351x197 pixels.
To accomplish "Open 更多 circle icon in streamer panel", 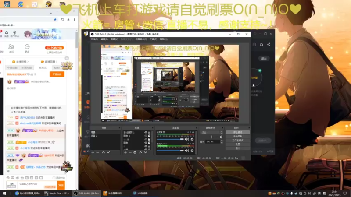I will click(27, 48).
